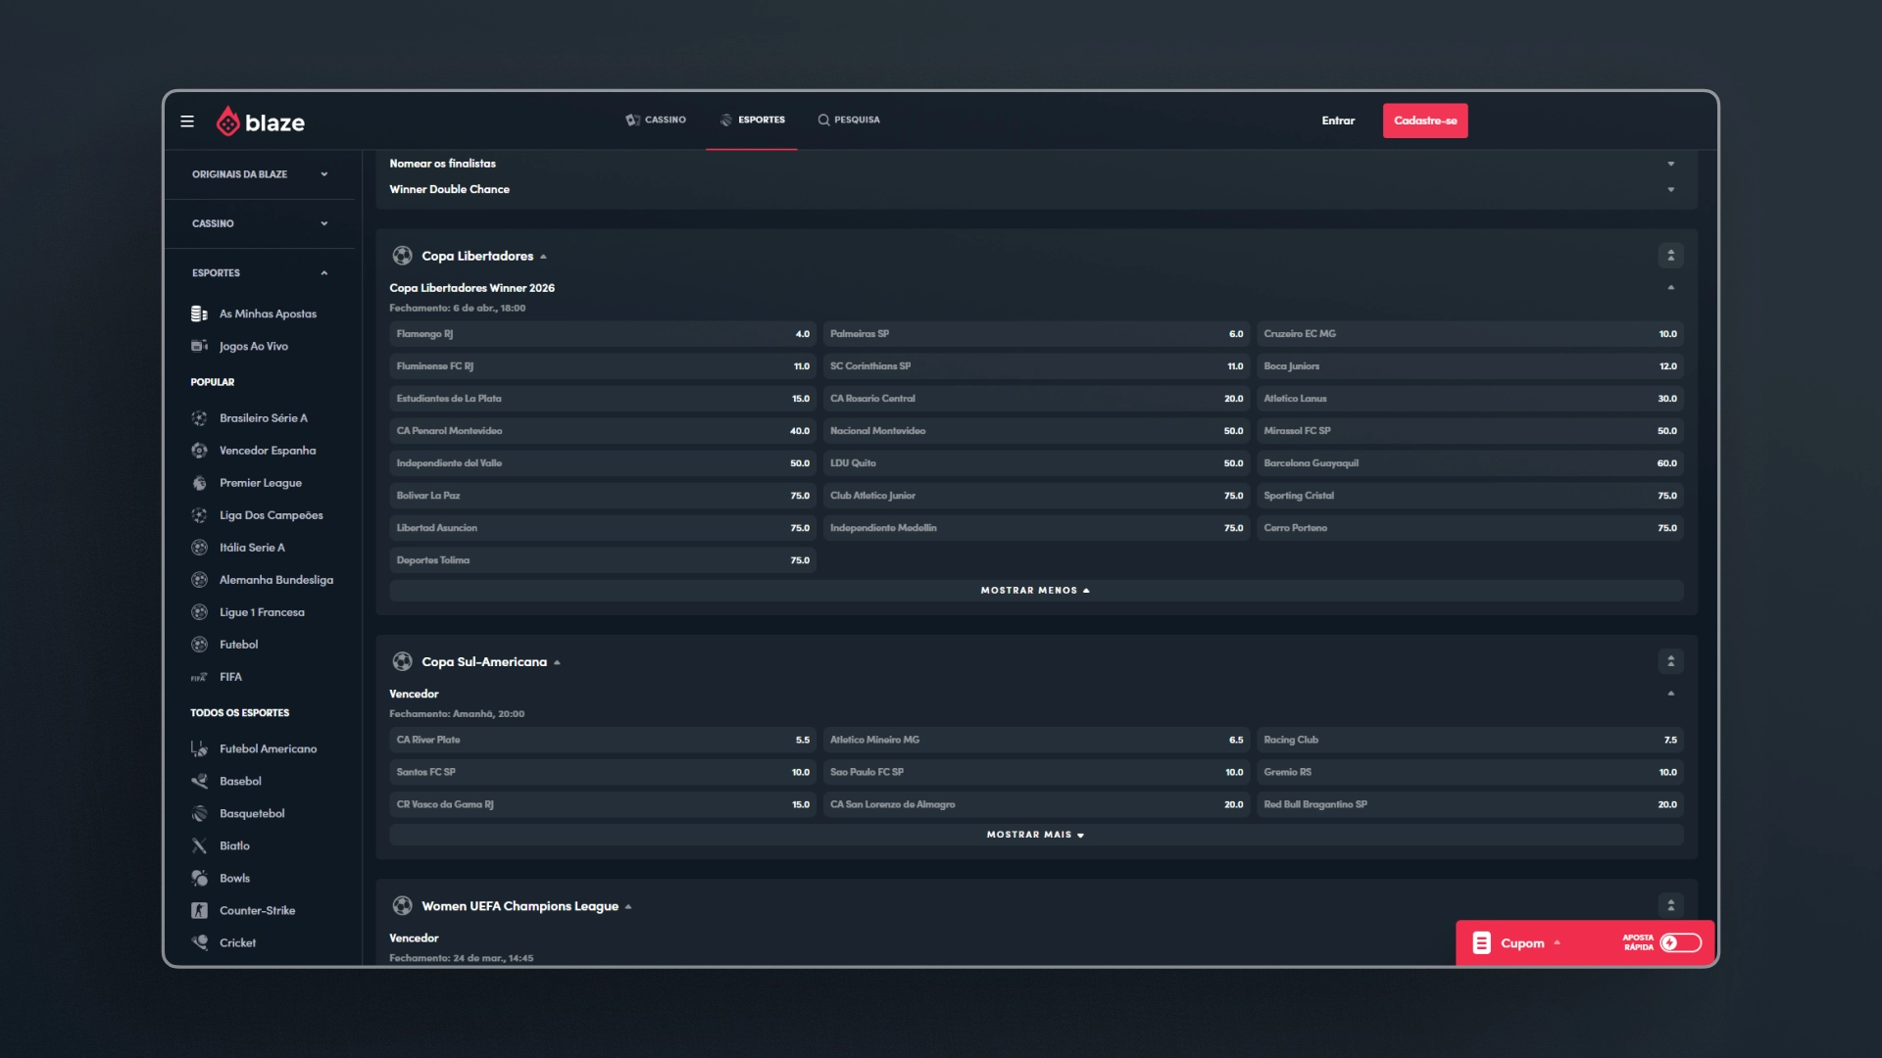Image resolution: width=1882 pixels, height=1058 pixels.
Task: Select the Jogos Ao Vivo icon
Action: point(199,346)
